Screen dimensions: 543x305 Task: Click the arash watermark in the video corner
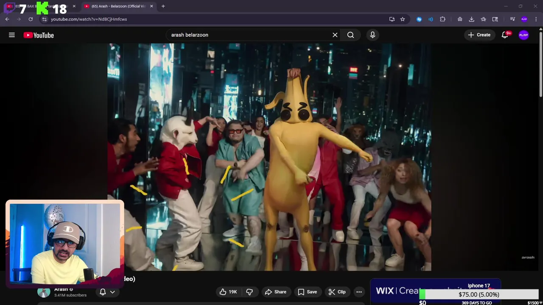click(528, 257)
